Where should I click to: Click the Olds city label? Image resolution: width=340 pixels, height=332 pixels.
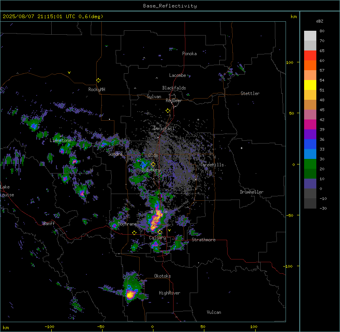[153, 155]
